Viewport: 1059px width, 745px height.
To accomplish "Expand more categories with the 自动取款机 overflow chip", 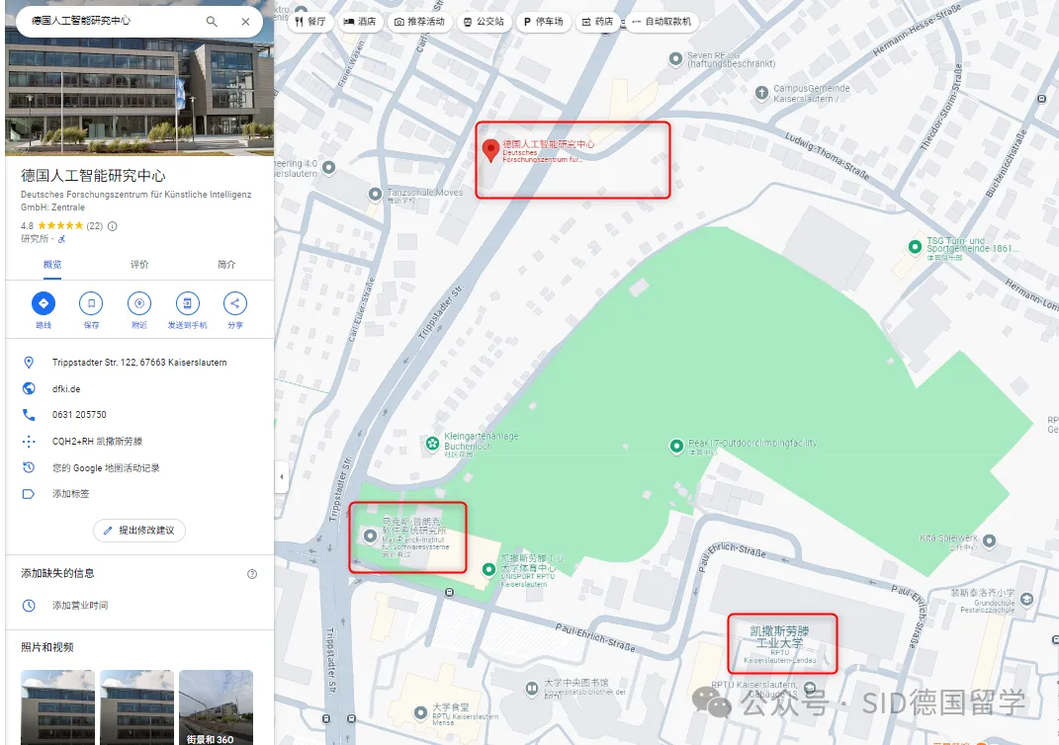I will tap(664, 21).
